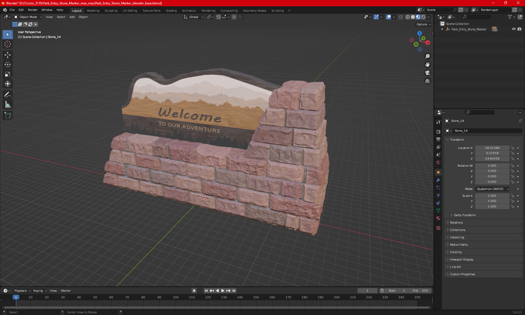525x315 pixels.
Task: Toggle camera view in viewport
Action: click(x=427, y=73)
